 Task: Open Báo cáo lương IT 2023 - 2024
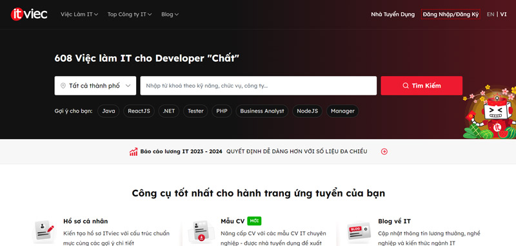coord(181,151)
